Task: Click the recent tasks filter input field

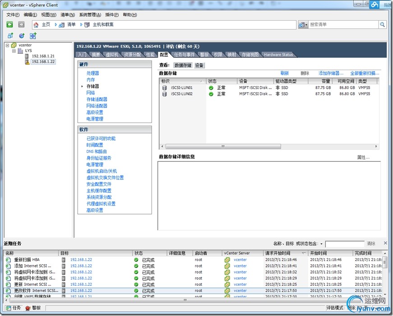Action: 345,244
